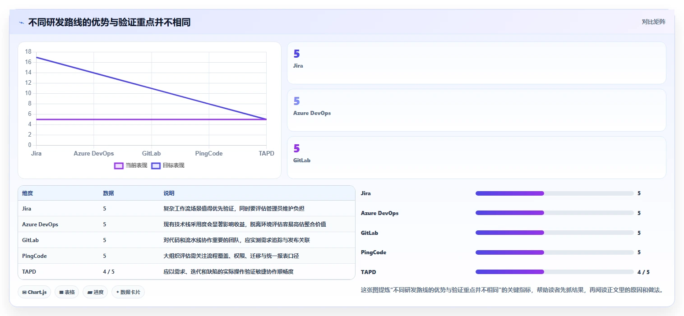
Task: Click the description starting 对代码和流水线
Action: pyautogui.click(x=236, y=240)
